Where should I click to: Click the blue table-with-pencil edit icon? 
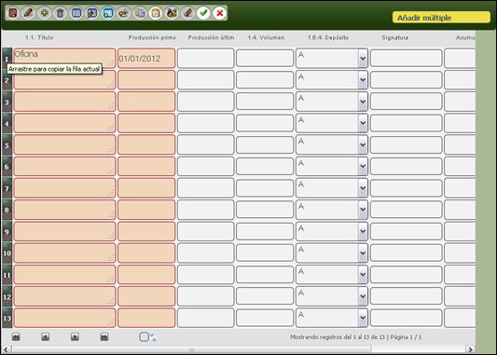[x=92, y=13]
